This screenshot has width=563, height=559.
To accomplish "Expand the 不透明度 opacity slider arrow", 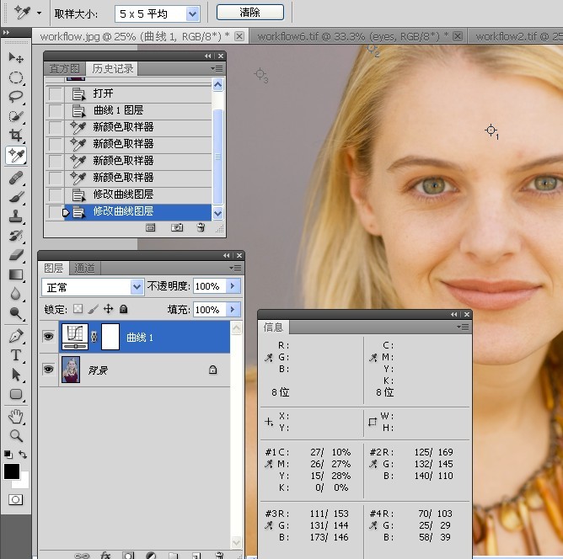I will (233, 286).
